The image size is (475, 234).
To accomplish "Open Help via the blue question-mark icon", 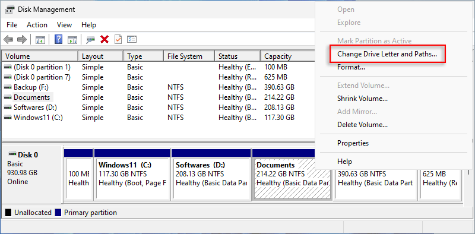I will [58, 39].
